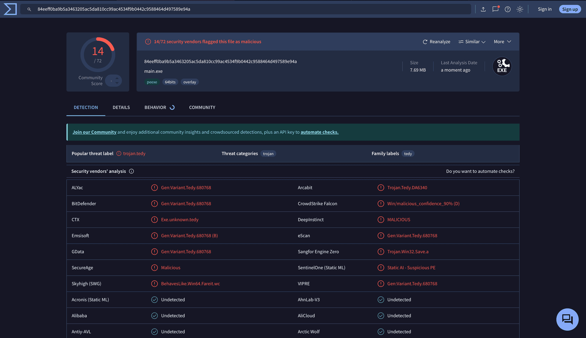Image resolution: width=586 pixels, height=338 pixels.
Task: Click the upload file icon
Action: coord(483,9)
